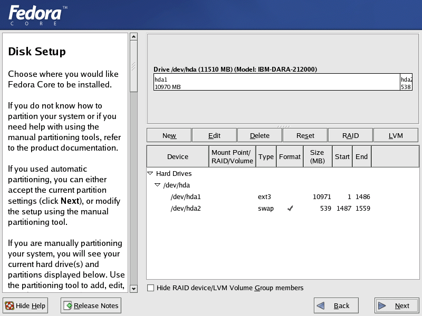Collapse the Hard Drives tree node
The height and width of the screenshot is (316, 422).
pos(150,173)
